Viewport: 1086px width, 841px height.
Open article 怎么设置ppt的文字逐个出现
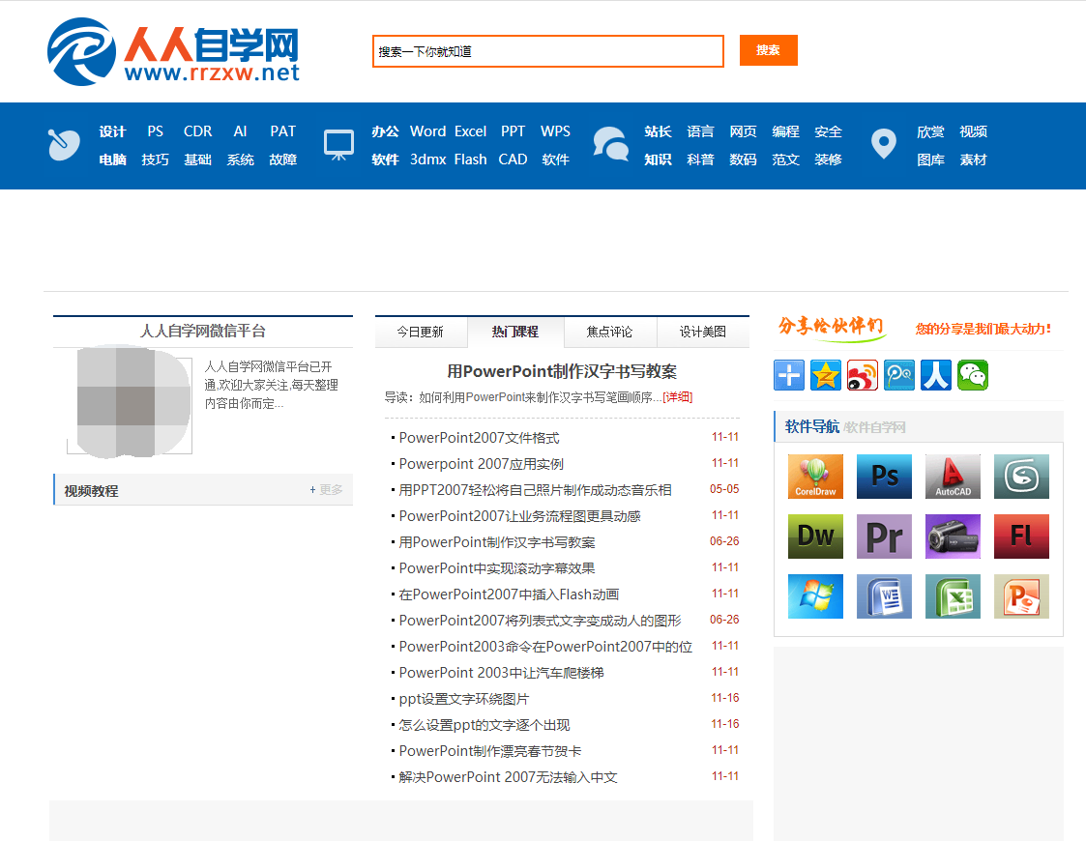pos(484,725)
